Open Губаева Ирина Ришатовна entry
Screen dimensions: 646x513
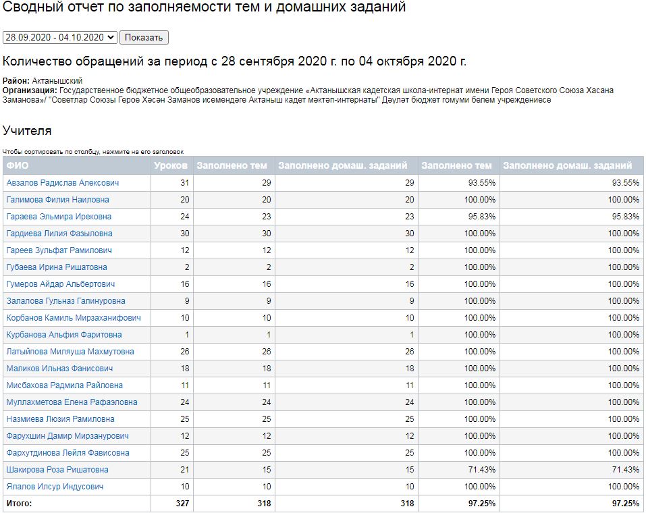point(57,267)
